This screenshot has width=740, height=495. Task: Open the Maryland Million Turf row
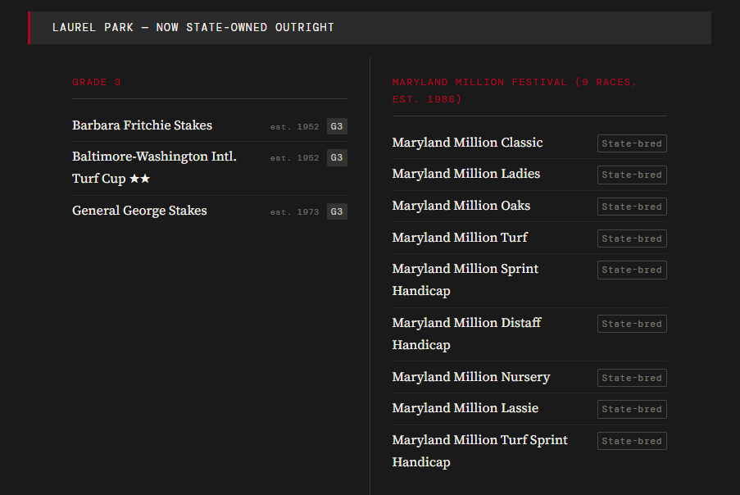coord(529,238)
